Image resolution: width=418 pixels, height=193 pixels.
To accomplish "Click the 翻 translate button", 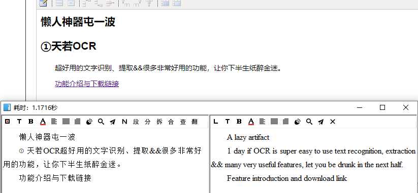I will tap(195, 122).
